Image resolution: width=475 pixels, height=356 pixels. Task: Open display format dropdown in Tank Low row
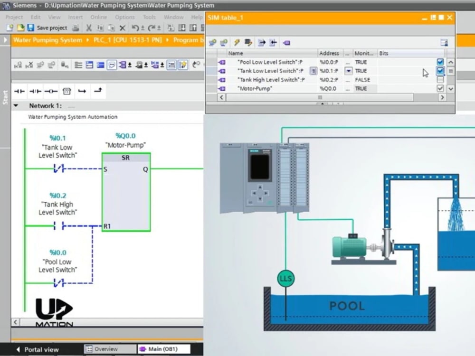[x=349, y=71]
